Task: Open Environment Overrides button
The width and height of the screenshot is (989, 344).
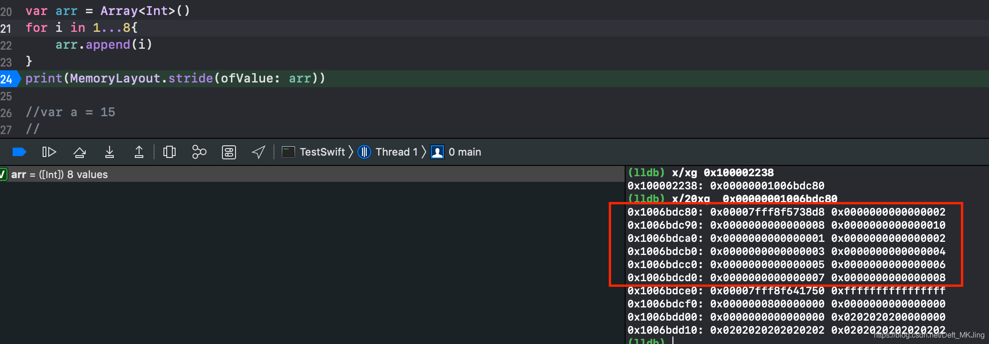Action: tap(229, 152)
